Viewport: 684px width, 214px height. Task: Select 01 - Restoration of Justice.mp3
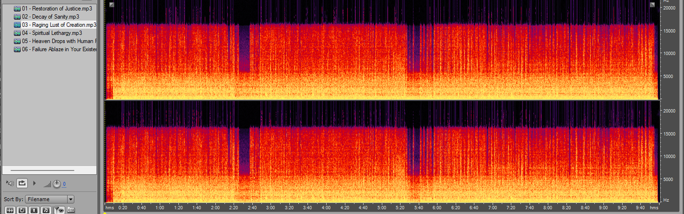52,9
